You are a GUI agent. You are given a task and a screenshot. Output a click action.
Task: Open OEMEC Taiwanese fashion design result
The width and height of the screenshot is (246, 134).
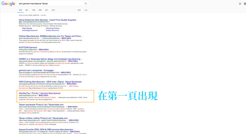[51, 59]
